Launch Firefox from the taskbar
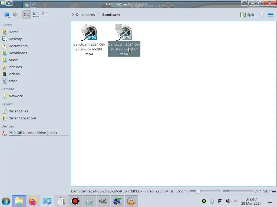The height and width of the screenshot is (207, 277). [33, 201]
